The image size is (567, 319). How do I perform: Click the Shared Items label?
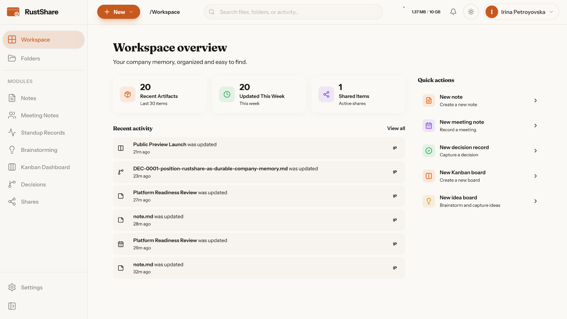point(354,96)
